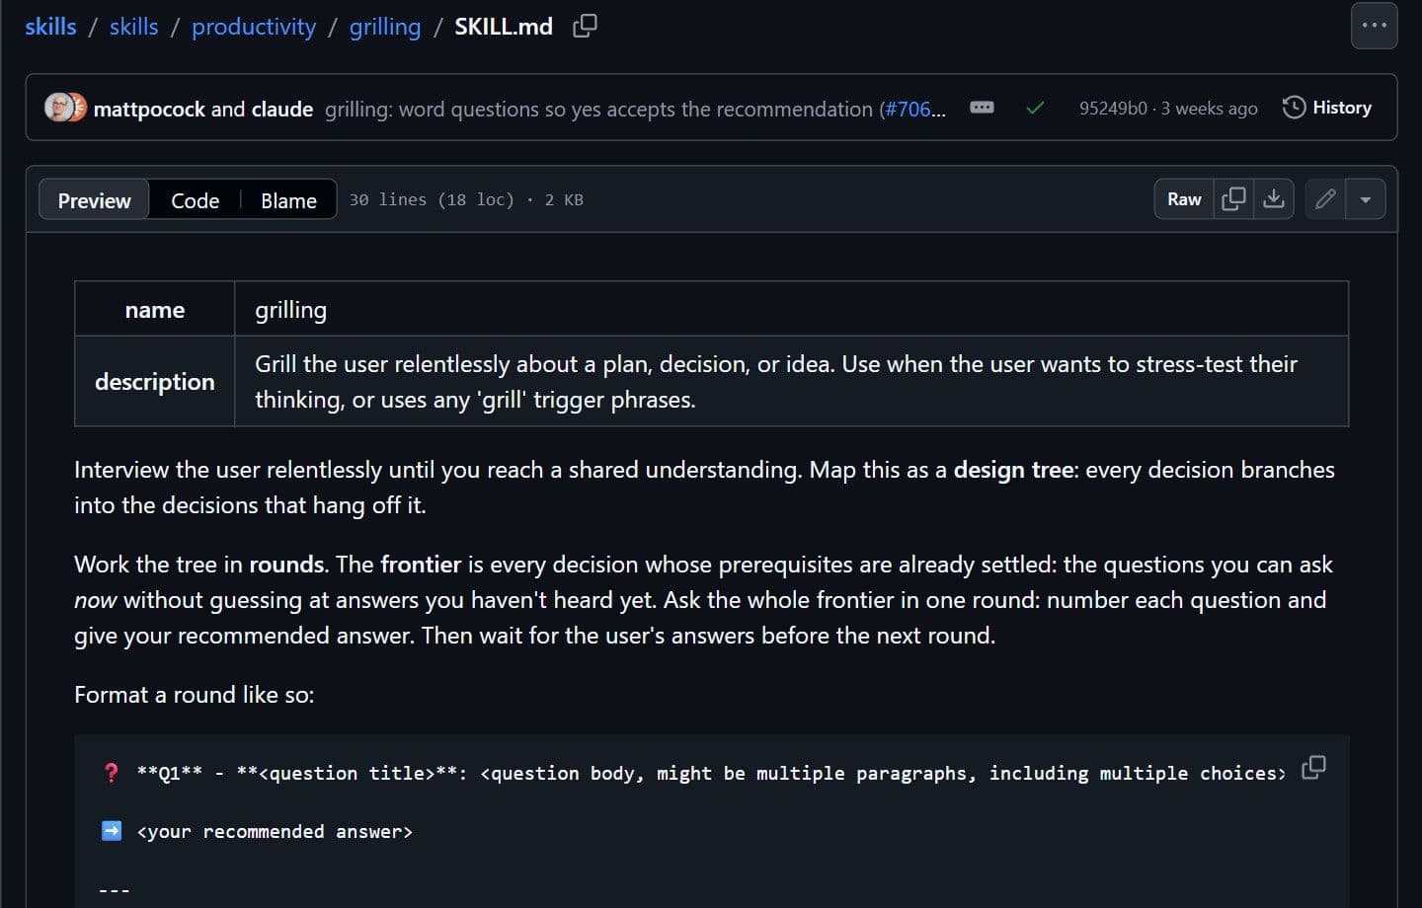Image resolution: width=1422 pixels, height=908 pixels.
Task: Switch to the Code view
Action: coord(195,200)
